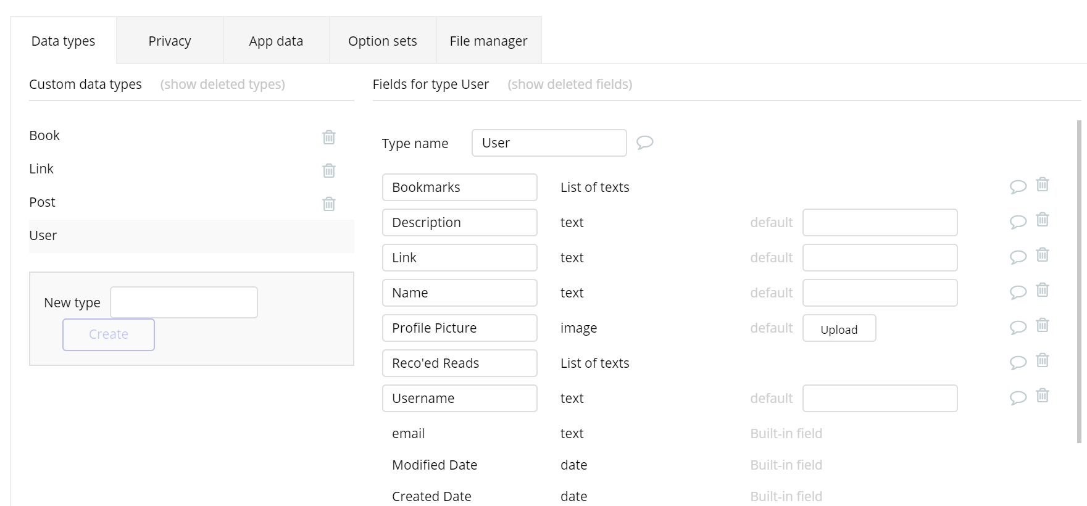Open the Option sets tab
Screen dimensions: 1087x506
[383, 41]
